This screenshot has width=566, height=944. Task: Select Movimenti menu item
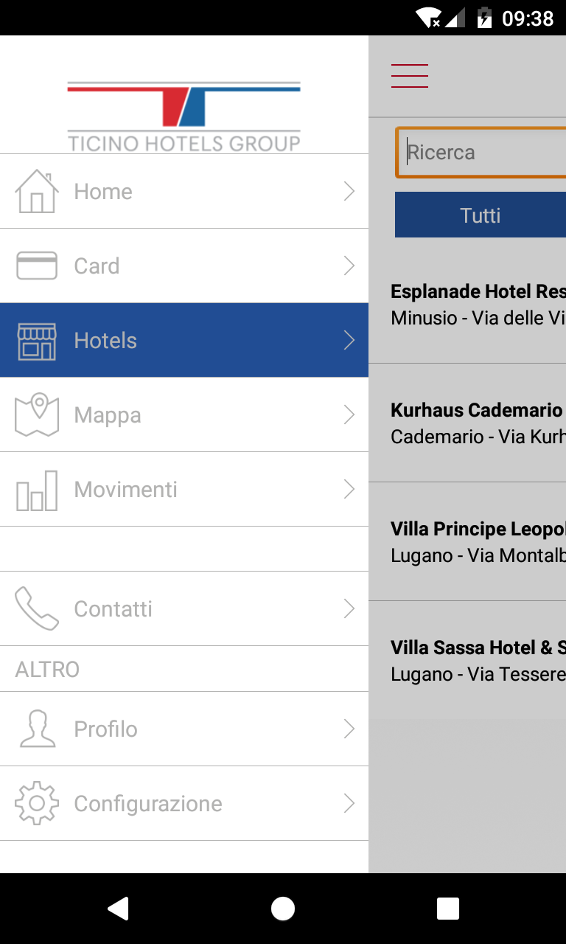pyautogui.click(x=184, y=490)
